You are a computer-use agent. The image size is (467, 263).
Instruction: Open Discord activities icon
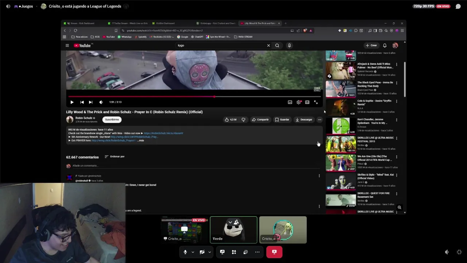(x=234, y=252)
